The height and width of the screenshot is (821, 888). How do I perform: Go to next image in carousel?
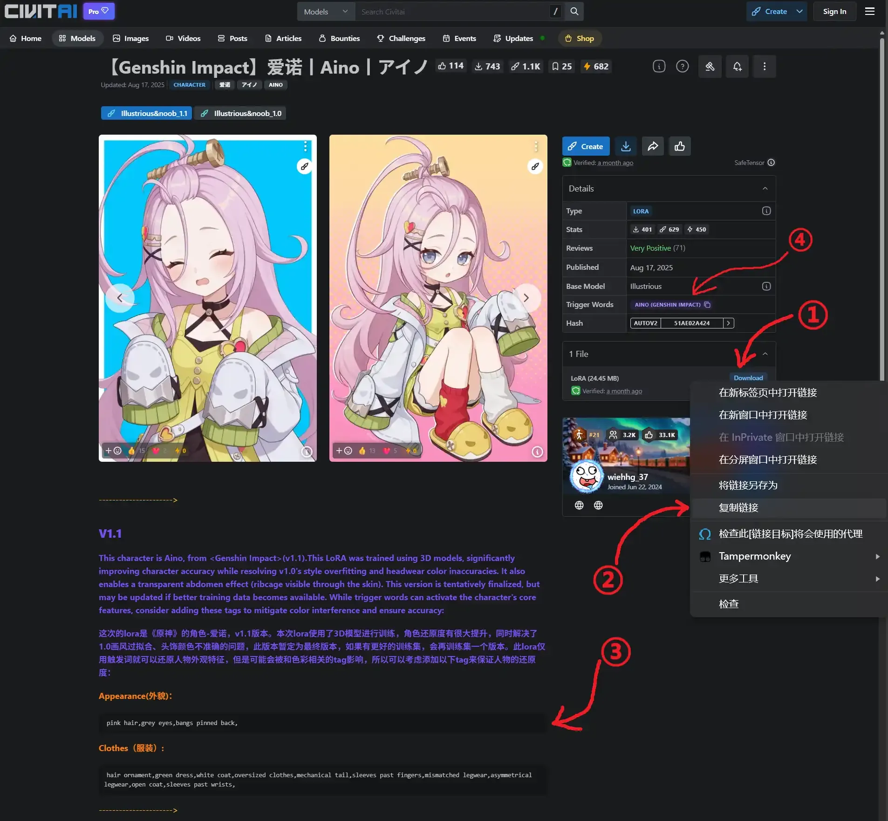tap(526, 298)
